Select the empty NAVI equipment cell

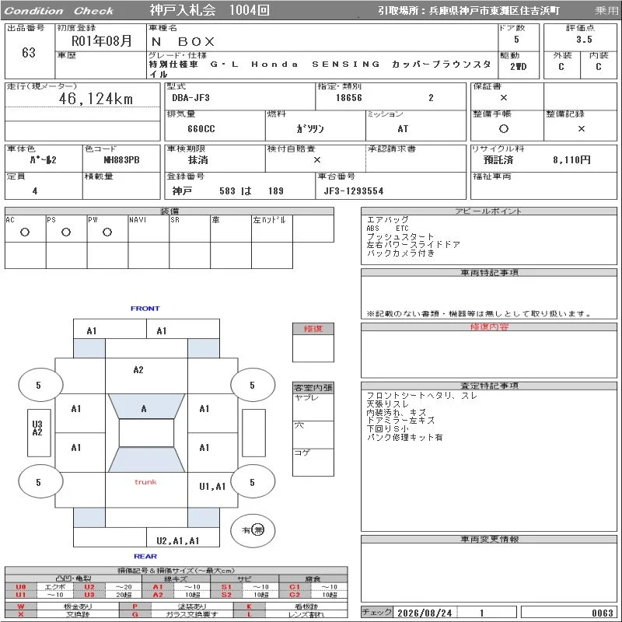[149, 229]
